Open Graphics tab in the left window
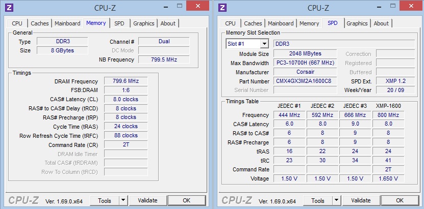The height and width of the screenshot is (209, 424). click(x=144, y=23)
